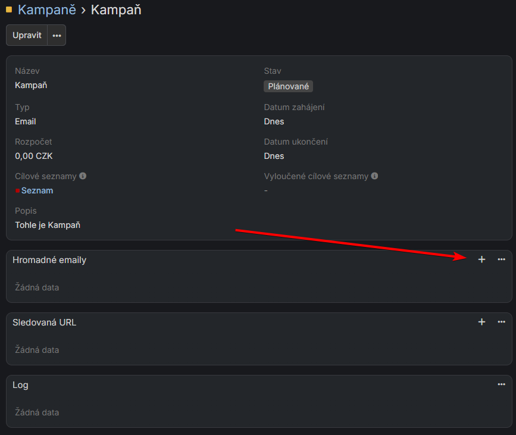Open the Log panel options menu
Image resolution: width=516 pixels, height=435 pixels.
pyautogui.click(x=501, y=384)
